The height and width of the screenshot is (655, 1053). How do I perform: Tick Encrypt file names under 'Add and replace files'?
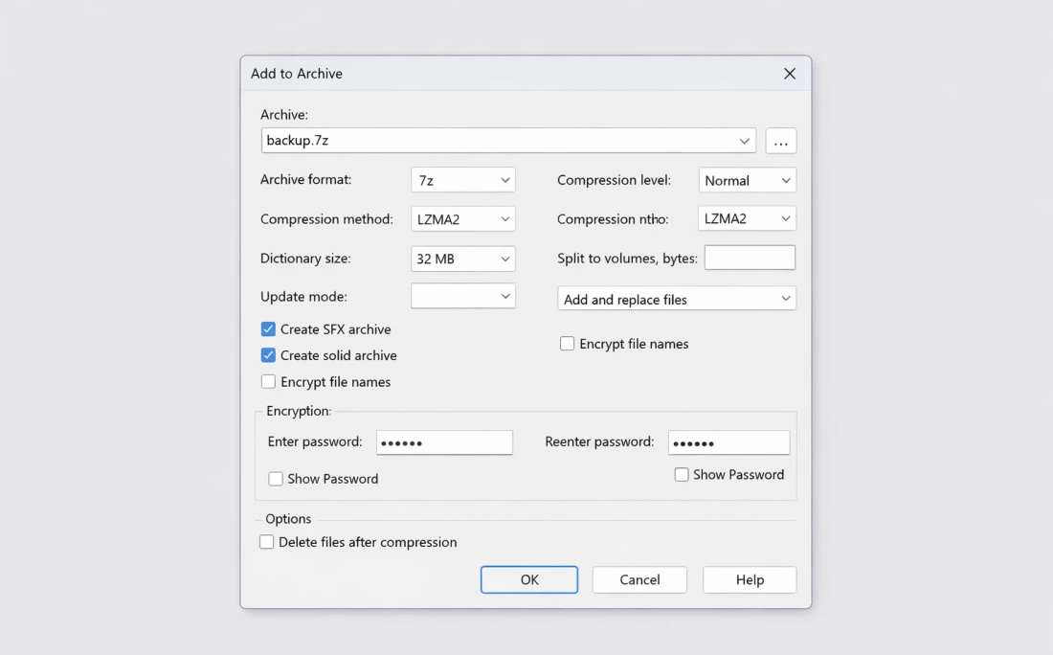568,344
